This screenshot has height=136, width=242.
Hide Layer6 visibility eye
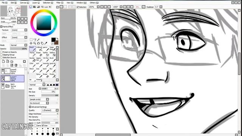point(3,70)
